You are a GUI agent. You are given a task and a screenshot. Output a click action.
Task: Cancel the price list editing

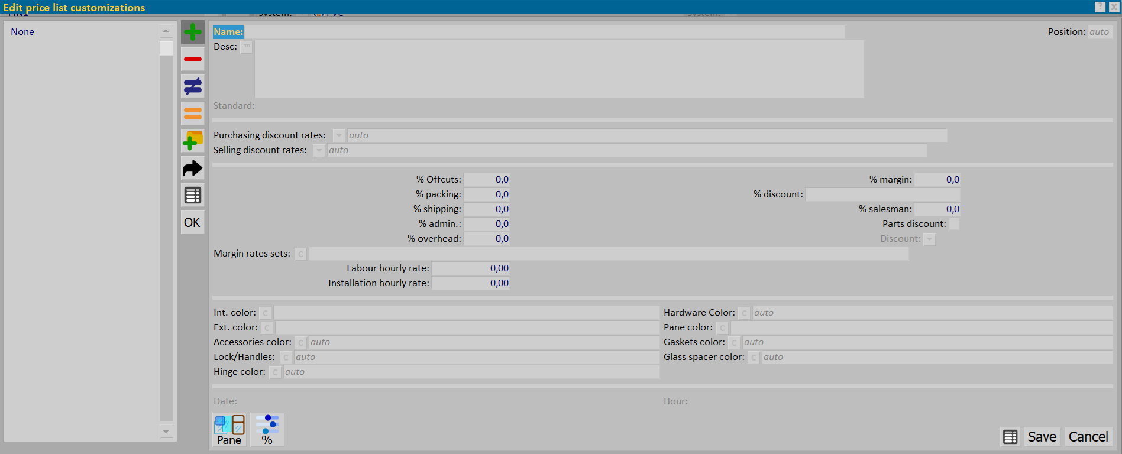pyautogui.click(x=1088, y=437)
